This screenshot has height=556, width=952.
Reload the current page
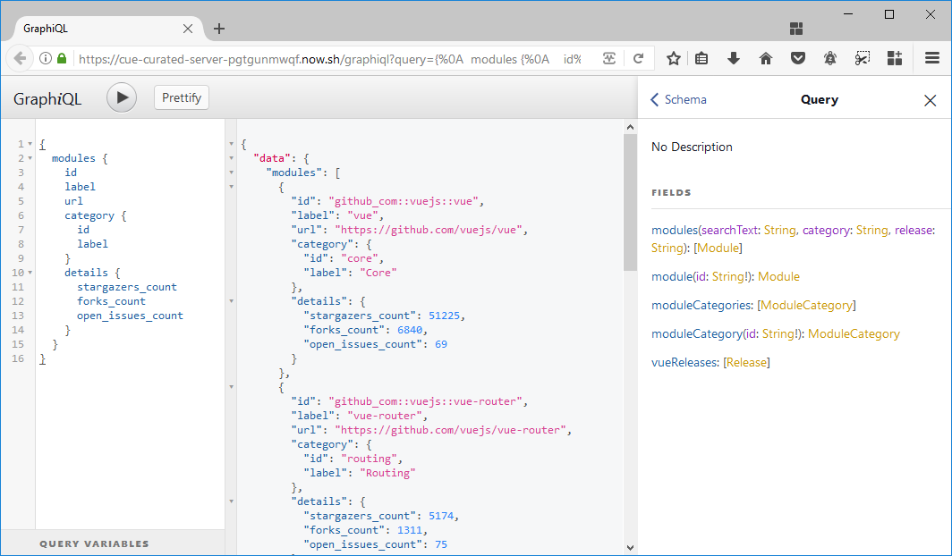pos(638,58)
